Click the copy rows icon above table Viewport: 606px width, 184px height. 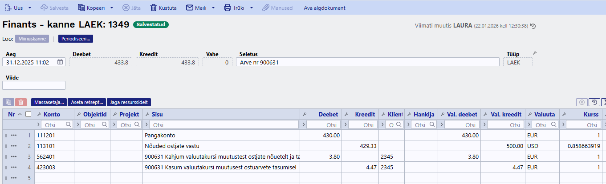tap(8, 102)
